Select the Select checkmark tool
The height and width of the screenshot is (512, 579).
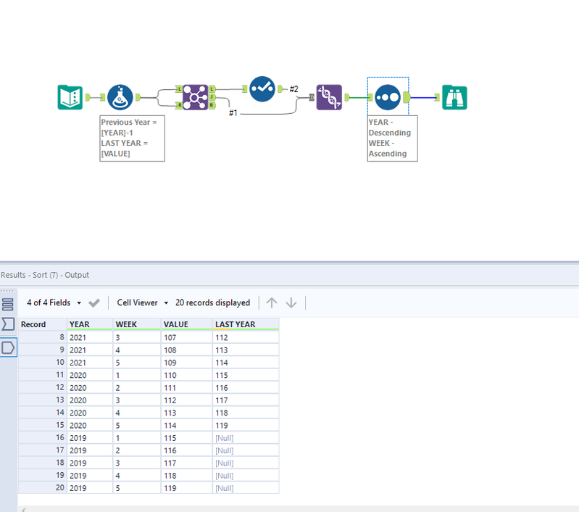262,88
